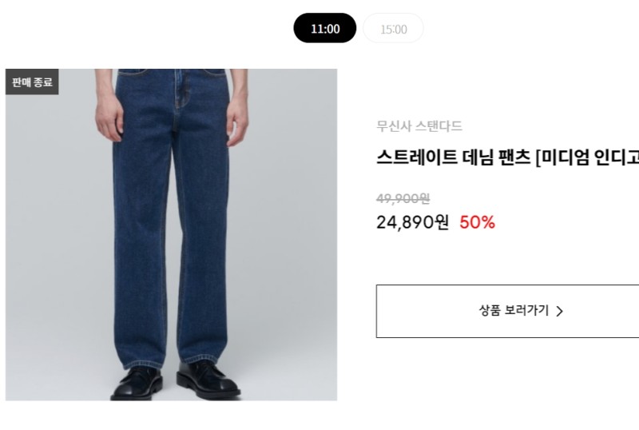Click the model's hand on right side of photo
This screenshot has height=430, width=639.
[x=237, y=121]
